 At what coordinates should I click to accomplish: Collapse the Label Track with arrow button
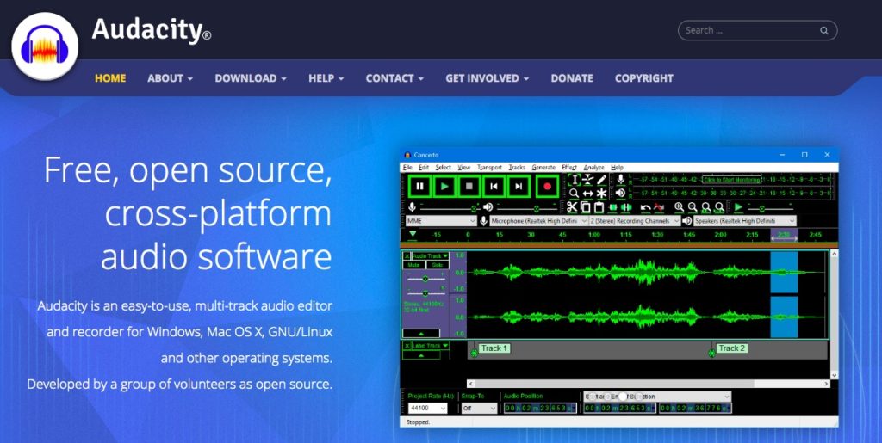pos(420,355)
